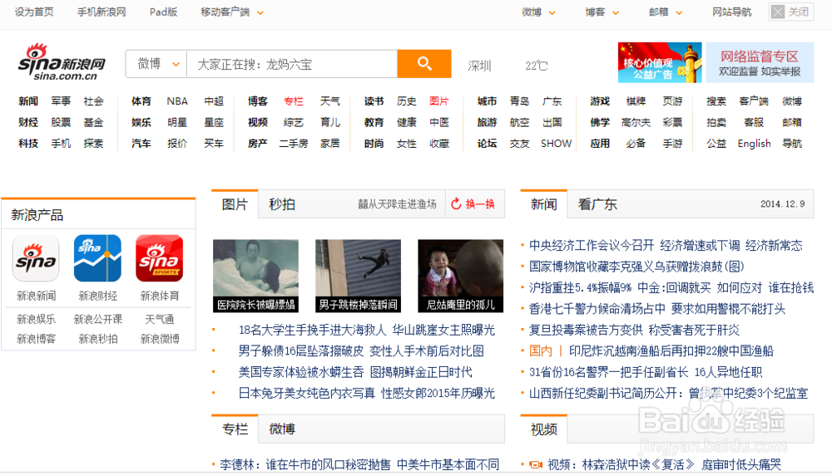Open the 新浪财经 app icon

97,258
